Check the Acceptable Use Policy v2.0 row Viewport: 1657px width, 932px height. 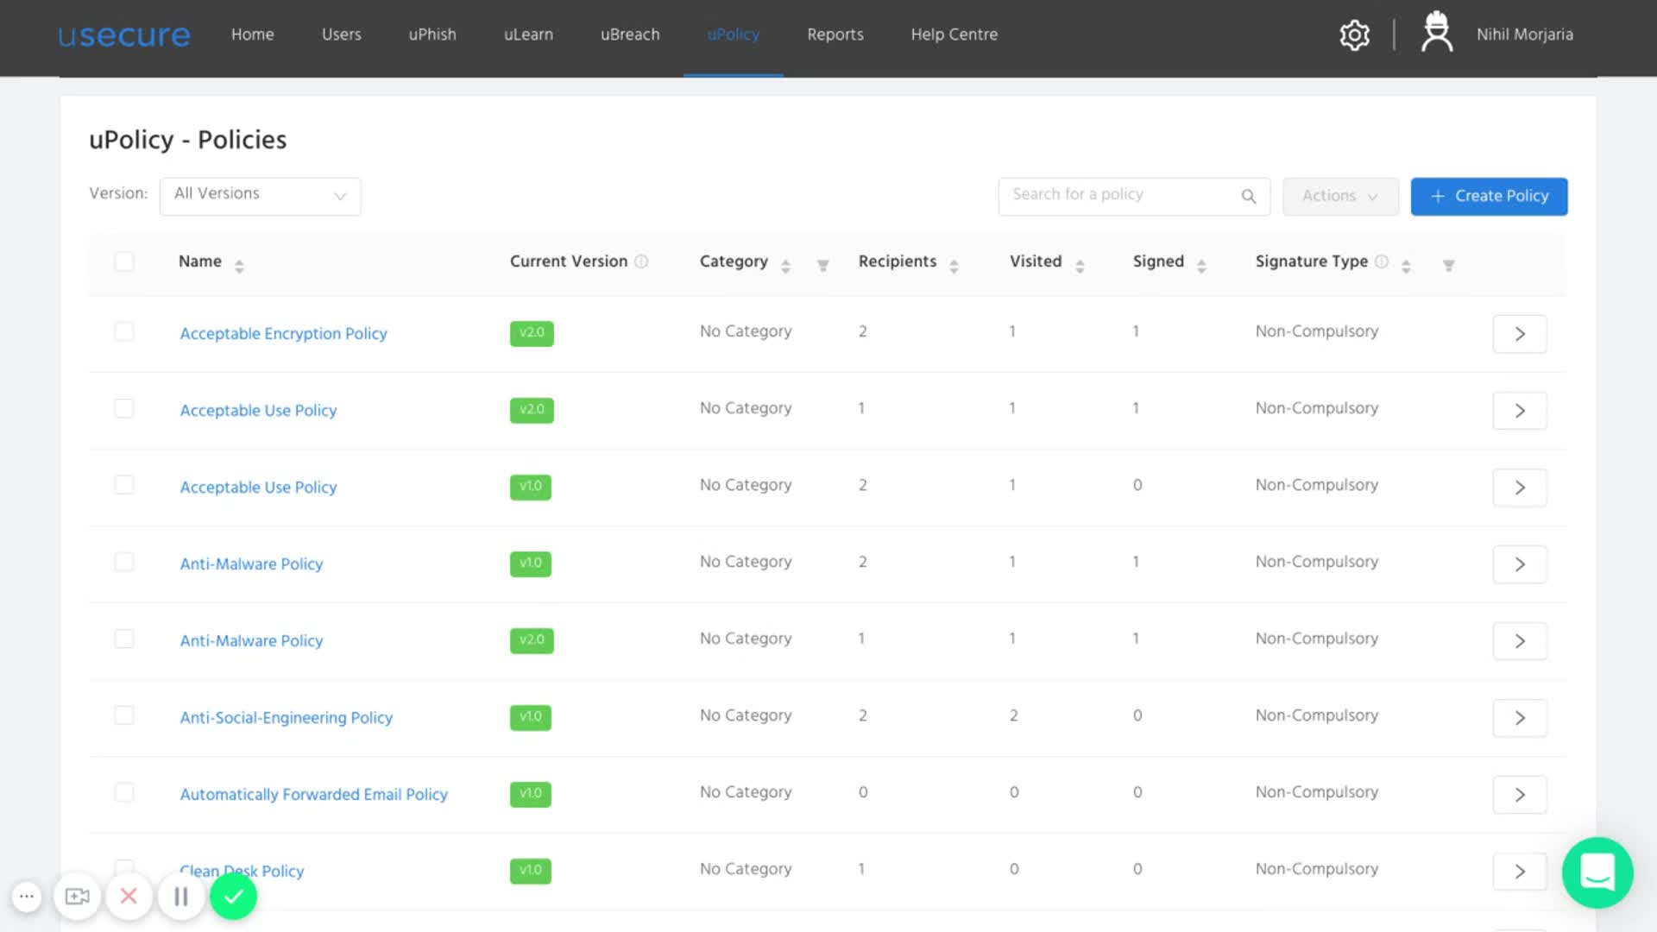pos(124,408)
